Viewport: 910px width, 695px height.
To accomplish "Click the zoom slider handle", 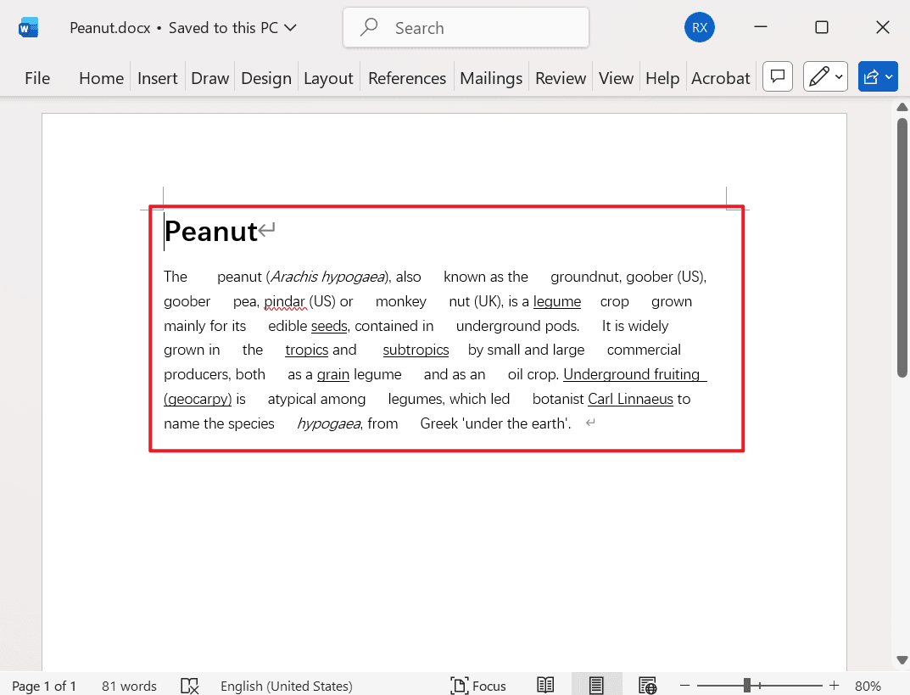I will pos(747,686).
